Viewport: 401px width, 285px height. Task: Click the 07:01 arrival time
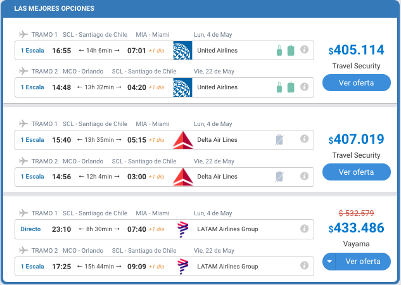[137, 51]
